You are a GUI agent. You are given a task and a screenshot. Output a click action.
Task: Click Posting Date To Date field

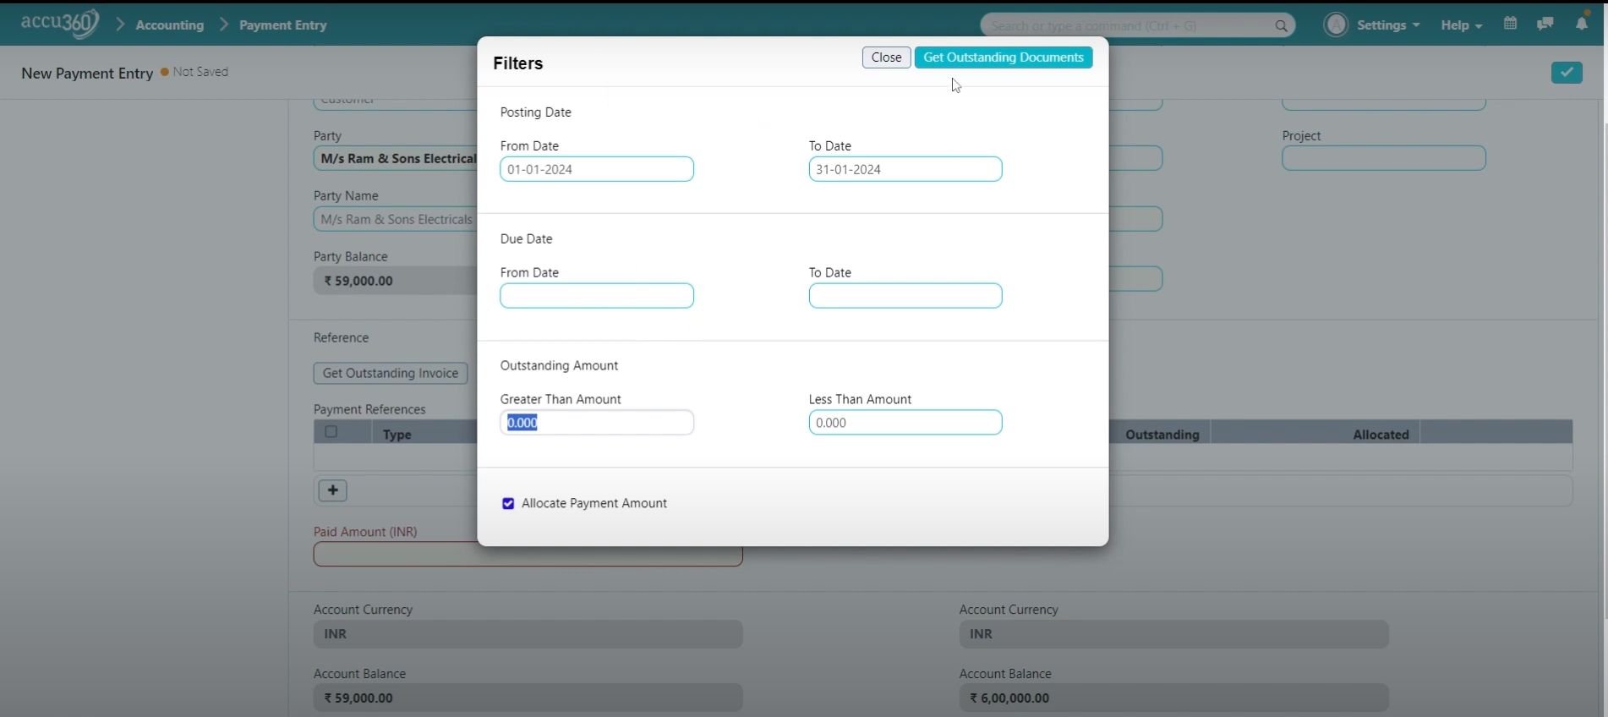905,169
